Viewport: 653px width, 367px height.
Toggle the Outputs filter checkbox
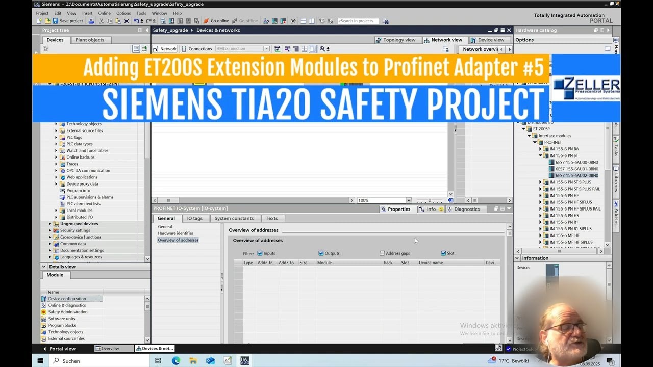tap(321, 253)
